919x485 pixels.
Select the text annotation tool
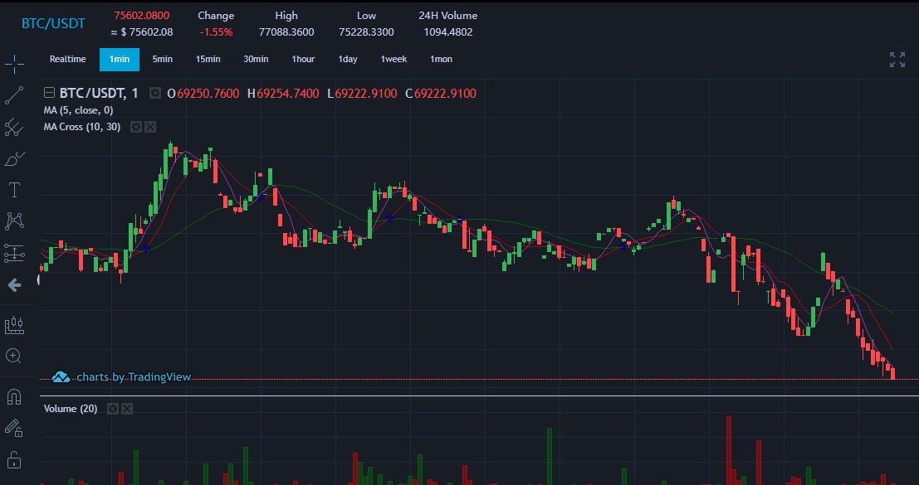(14, 190)
